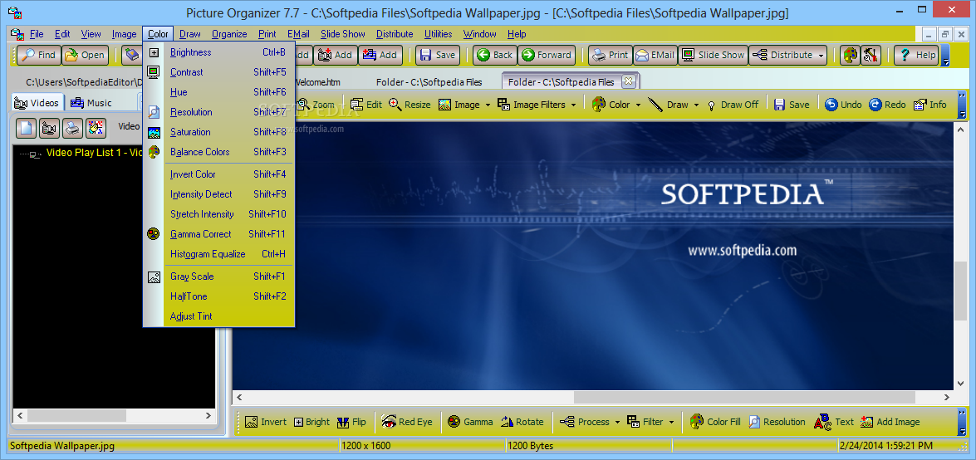
Task: Click the Add button with camera icon
Action: pos(335,55)
